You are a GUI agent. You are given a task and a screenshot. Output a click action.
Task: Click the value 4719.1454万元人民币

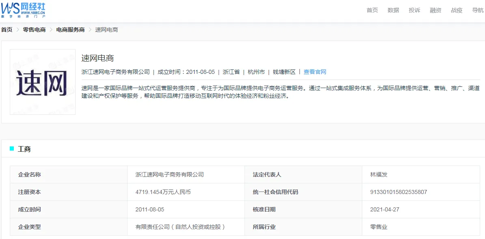(163, 192)
